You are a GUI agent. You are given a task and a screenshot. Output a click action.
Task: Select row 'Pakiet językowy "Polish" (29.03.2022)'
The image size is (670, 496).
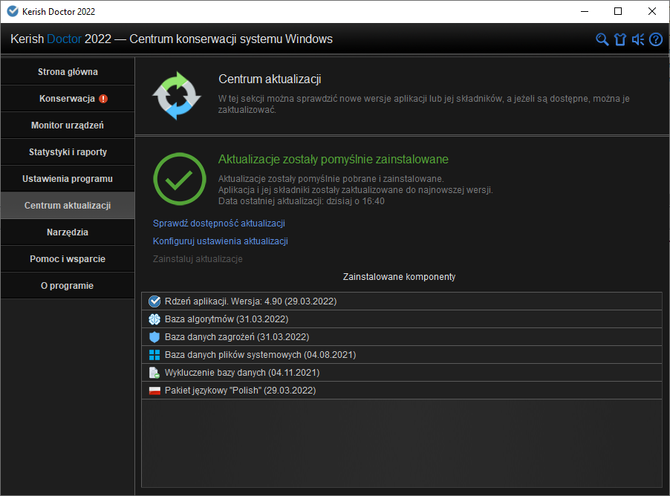click(402, 391)
